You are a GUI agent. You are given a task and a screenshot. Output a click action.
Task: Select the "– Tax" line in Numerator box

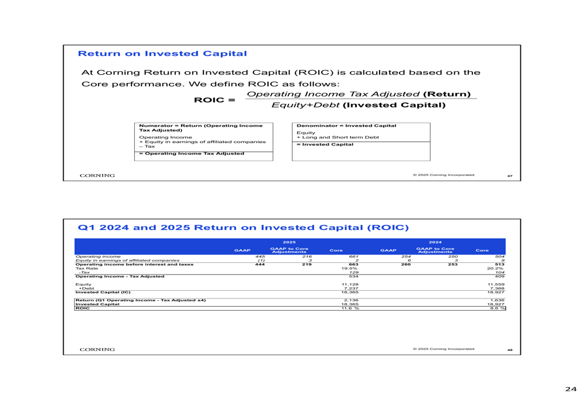pos(147,147)
